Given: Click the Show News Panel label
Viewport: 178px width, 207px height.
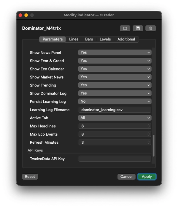Looking at the screenshot, I should coord(45,53).
